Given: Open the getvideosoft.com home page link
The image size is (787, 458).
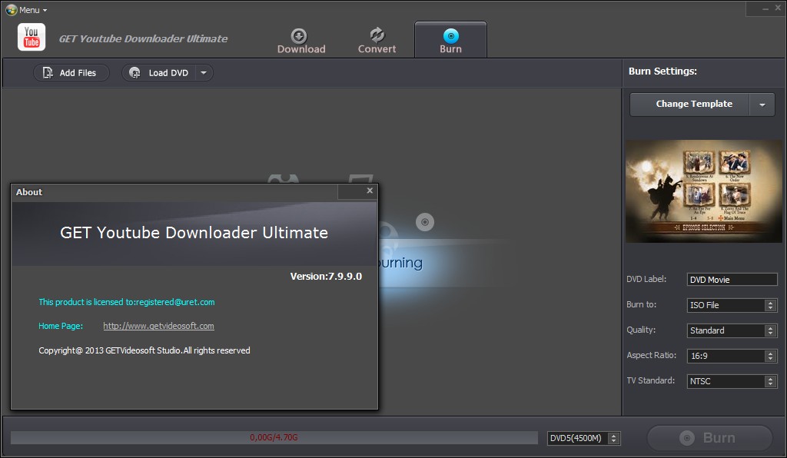Looking at the screenshot, I should pyautogui.click(x=158, y=326).
